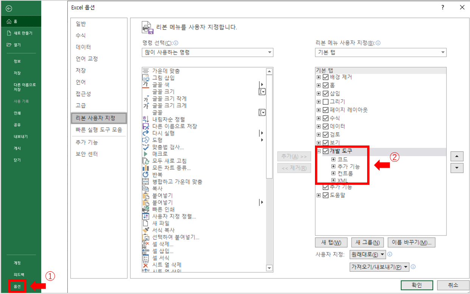
Task: Open the 보안 센터 options category
Action: pyautogui.click(x=99, y=154)
